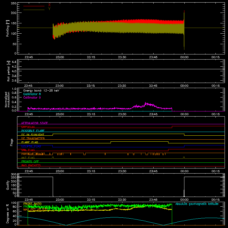The width and height of the screenshot is (228, 228).
Task: Click the 23:30 tick under Pointing plot
Action: (122, 57)
